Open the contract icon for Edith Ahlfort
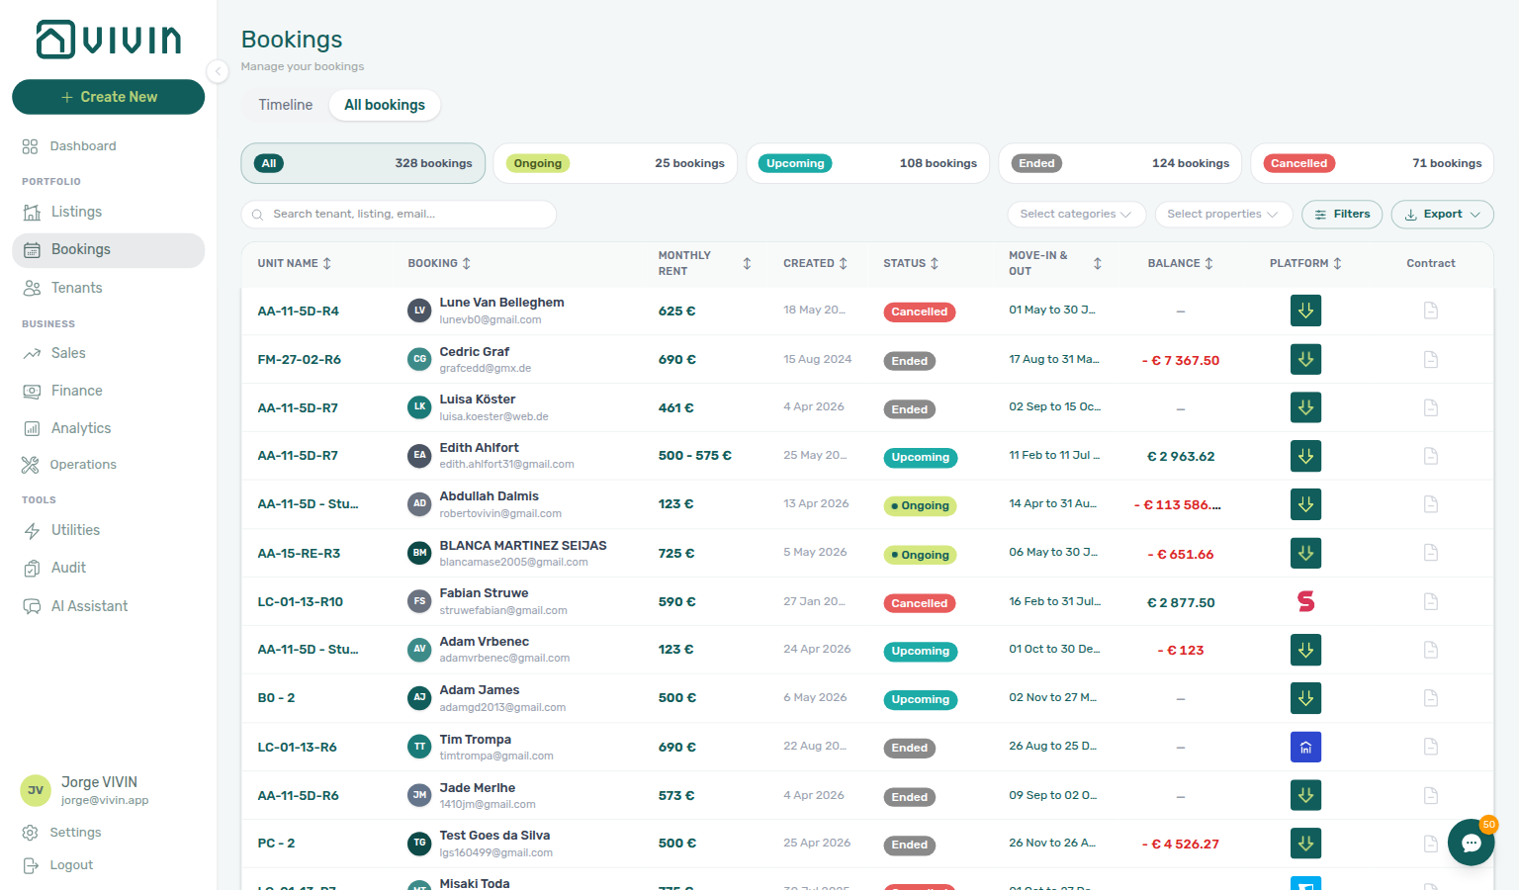This screenshot has height=890, width=1519. point(1430,456)
